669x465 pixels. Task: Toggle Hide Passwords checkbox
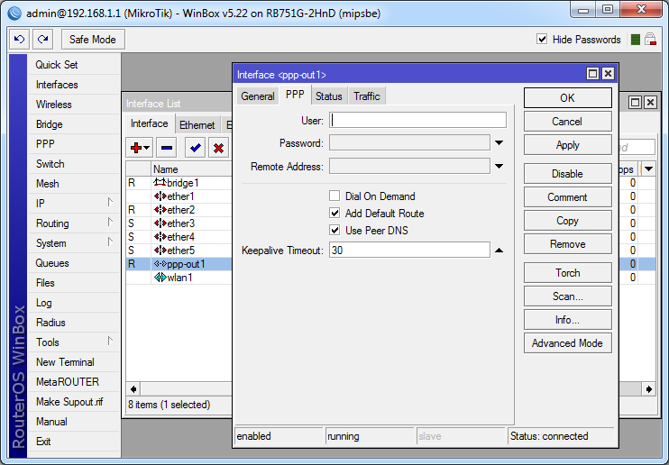point(542,40)
